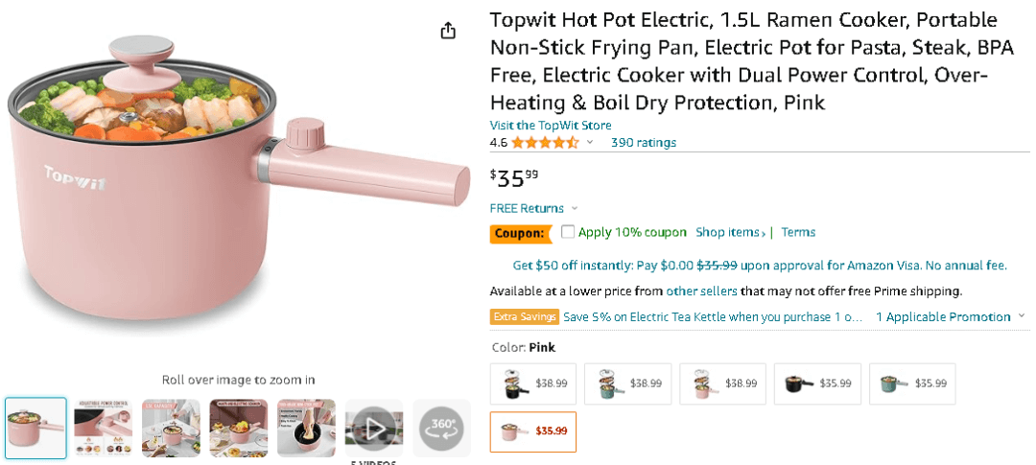Click the orange Coupon badge
The height and width of the screenshot is (465, 1036).
521,233
